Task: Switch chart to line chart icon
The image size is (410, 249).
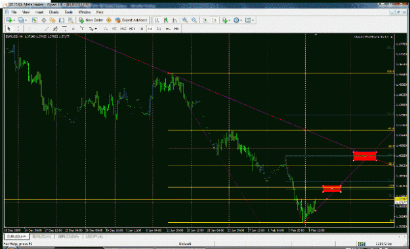Action: click(x=175, y=20)
